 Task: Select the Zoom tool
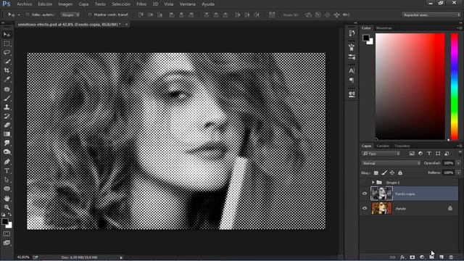tap(7, 207)
